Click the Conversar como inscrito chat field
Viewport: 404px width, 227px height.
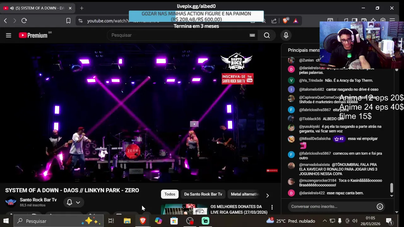coord(331,207)
